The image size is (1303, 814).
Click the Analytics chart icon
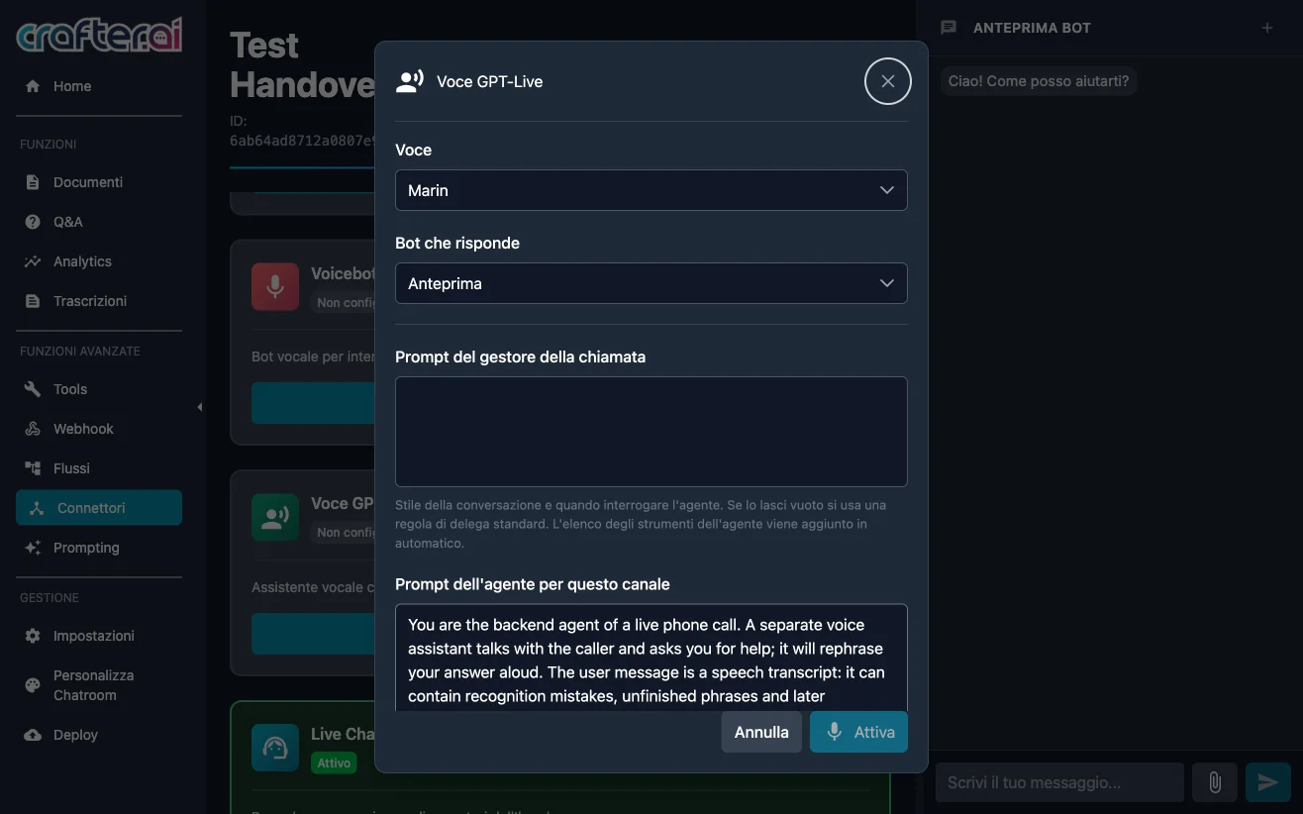pyautogui.click(x=33, y=261)
